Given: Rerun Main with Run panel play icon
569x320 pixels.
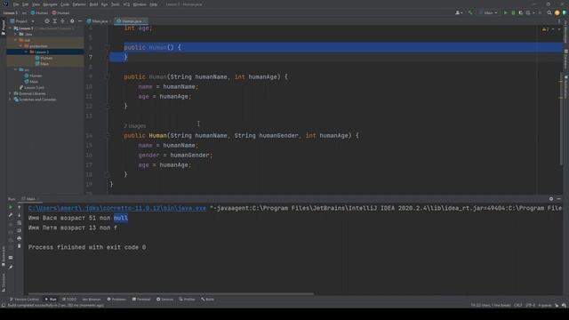Looking at the screenshot, I should pos(11,207).
